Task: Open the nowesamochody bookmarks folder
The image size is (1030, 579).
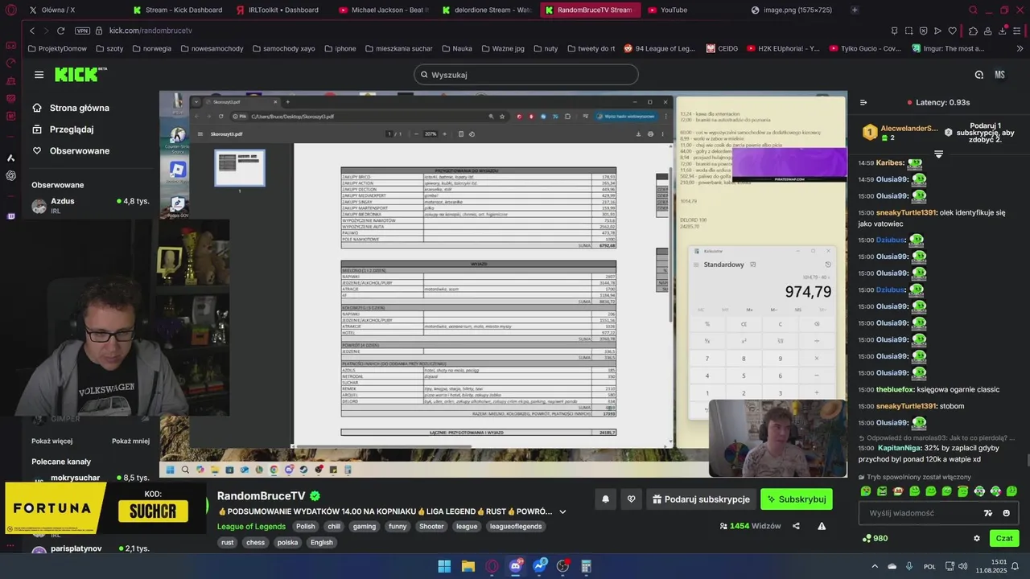Action: tap(212, 48)
